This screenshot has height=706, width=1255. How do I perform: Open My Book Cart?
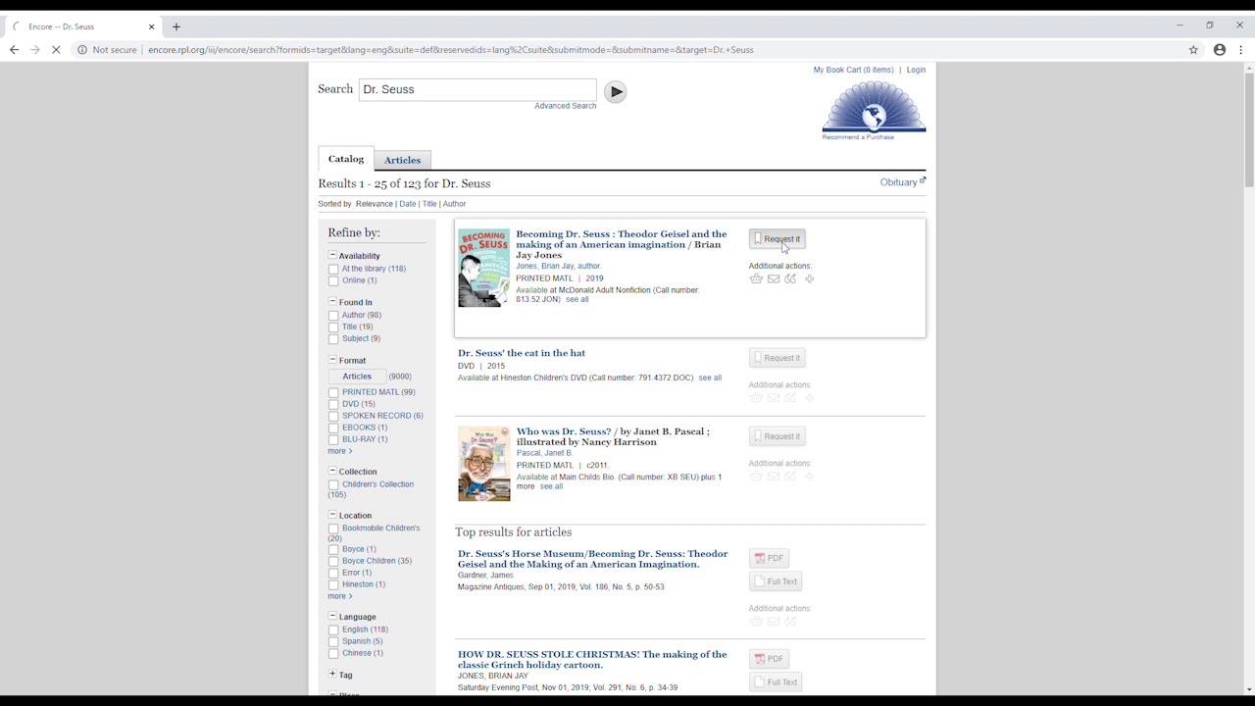[x=853, y=70]
